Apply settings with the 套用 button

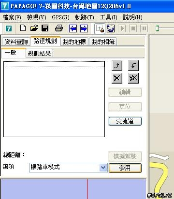click(125, 168)
